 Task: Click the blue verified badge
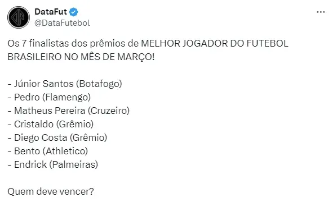point(74,12)
